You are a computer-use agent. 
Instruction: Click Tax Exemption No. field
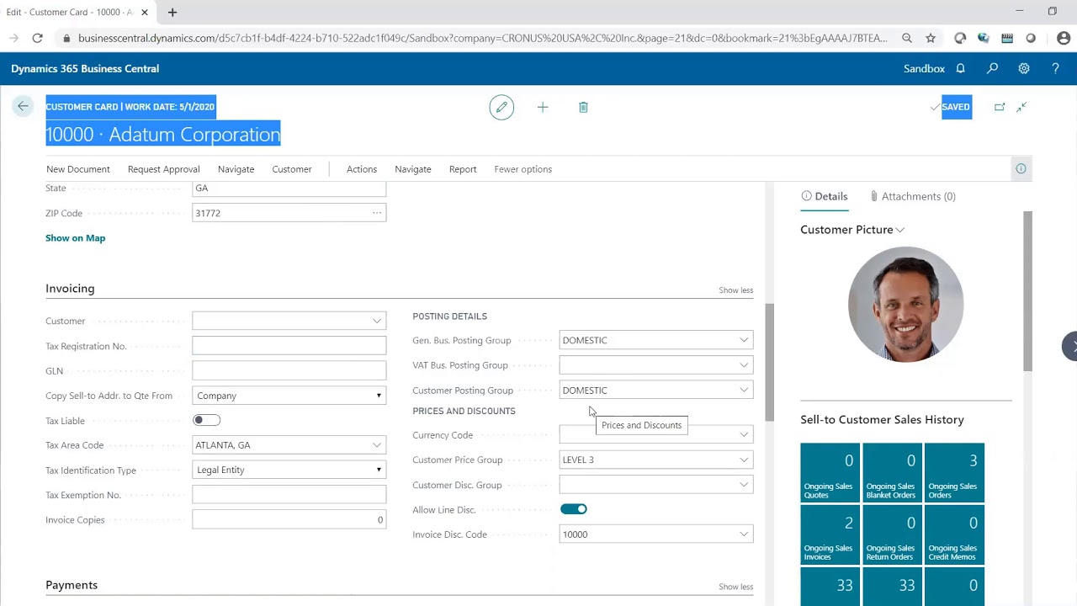click(x=289, y=495)
